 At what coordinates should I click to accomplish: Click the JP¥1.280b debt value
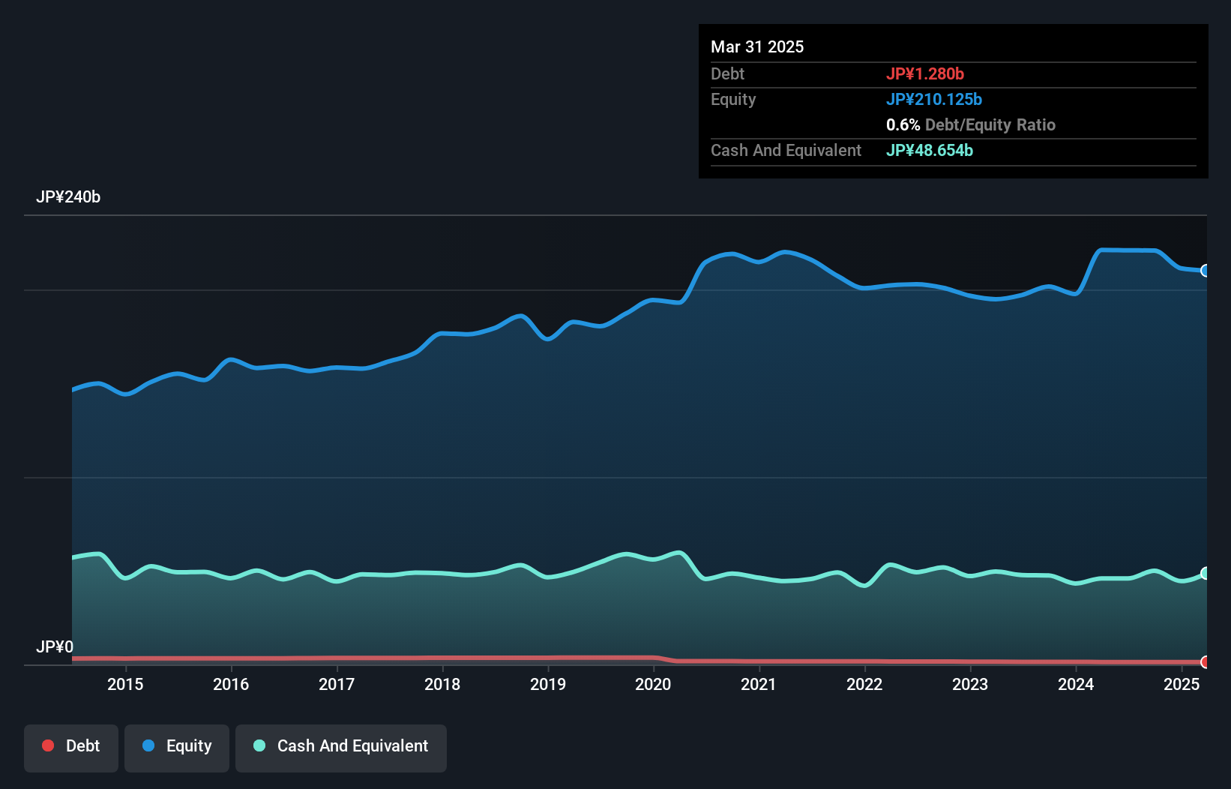click(925, 74)
